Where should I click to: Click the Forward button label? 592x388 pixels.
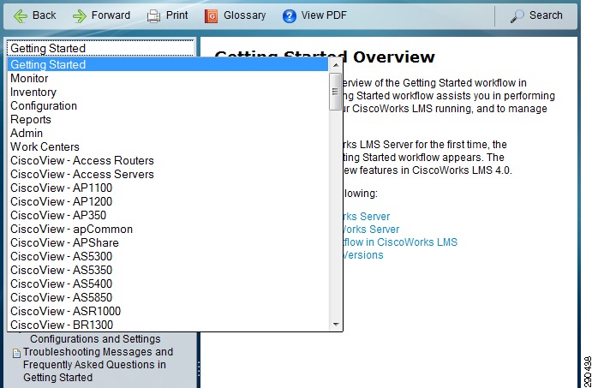[111, 15]
